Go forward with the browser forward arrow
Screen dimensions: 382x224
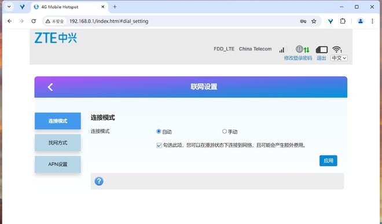21,21
